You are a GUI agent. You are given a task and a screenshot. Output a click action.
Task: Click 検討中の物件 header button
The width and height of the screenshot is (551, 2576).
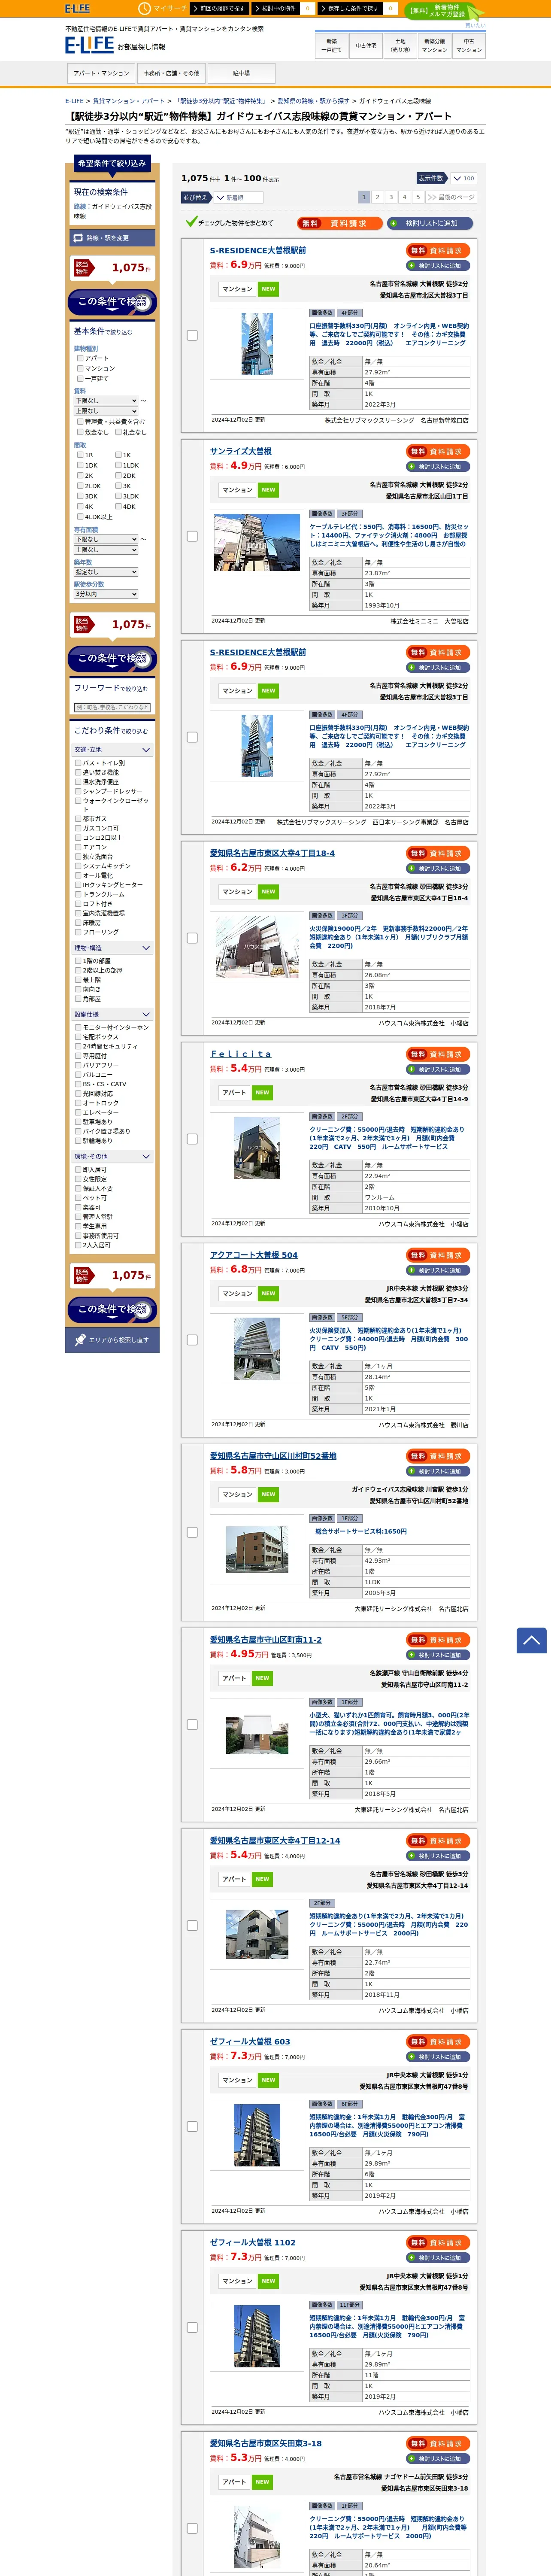pos(276,8)
